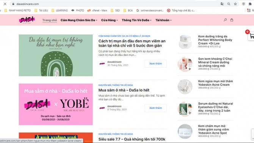Open the onlinevideoconvert bookmark
This screenshot has width=254, height=143.
(x=150, y=10)
